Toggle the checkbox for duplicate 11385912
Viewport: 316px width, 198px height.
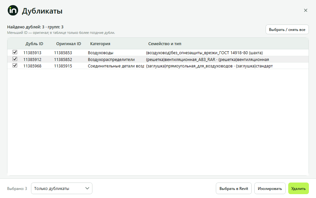pos(15,59)
